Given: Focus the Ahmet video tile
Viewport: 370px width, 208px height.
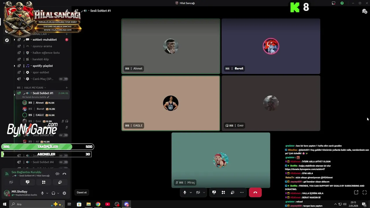Looking at the screenshot, I should click(x=171, y=46).
